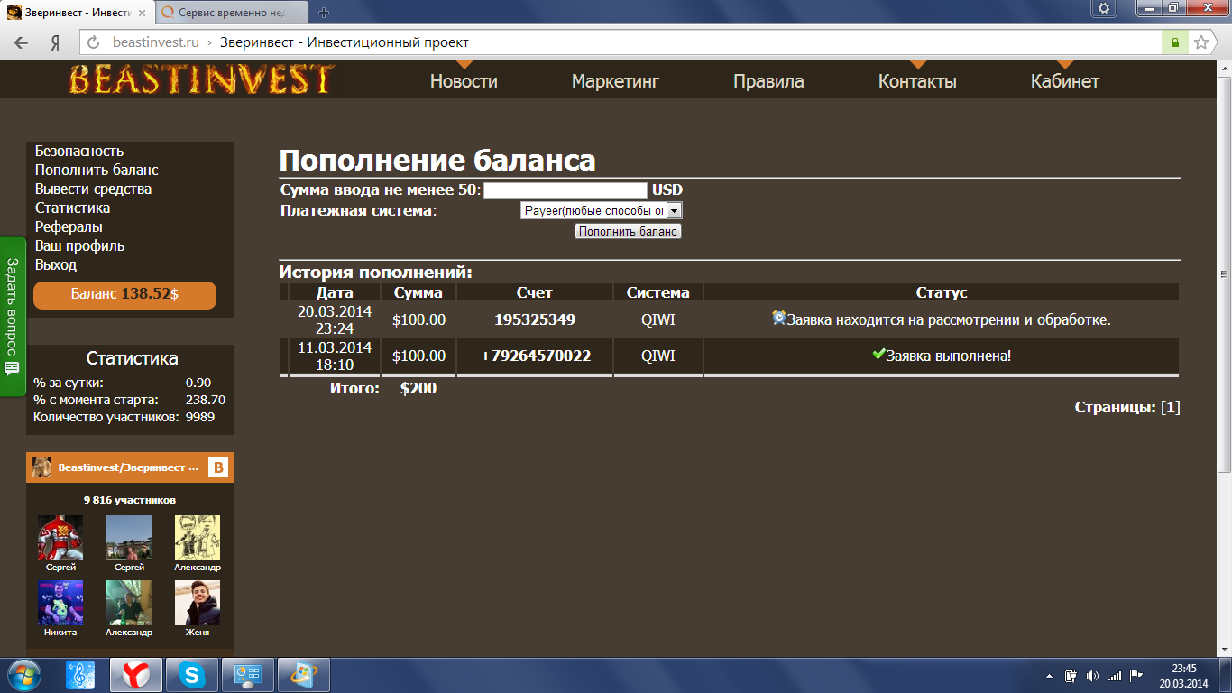Open the payment system dropdown

click(602, 210)
